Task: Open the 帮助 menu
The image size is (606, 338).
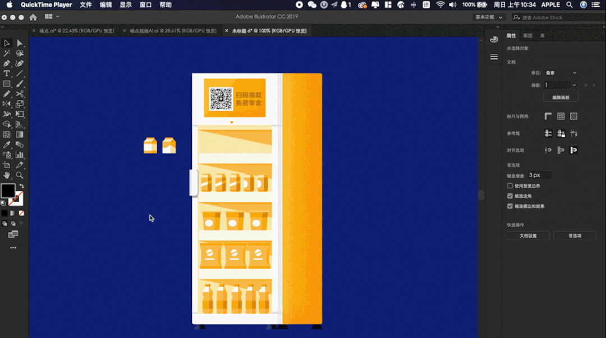Action: (166, 4)
